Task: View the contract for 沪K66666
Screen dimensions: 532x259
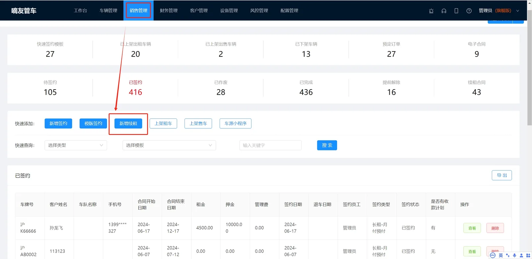Action: (472, 228)
